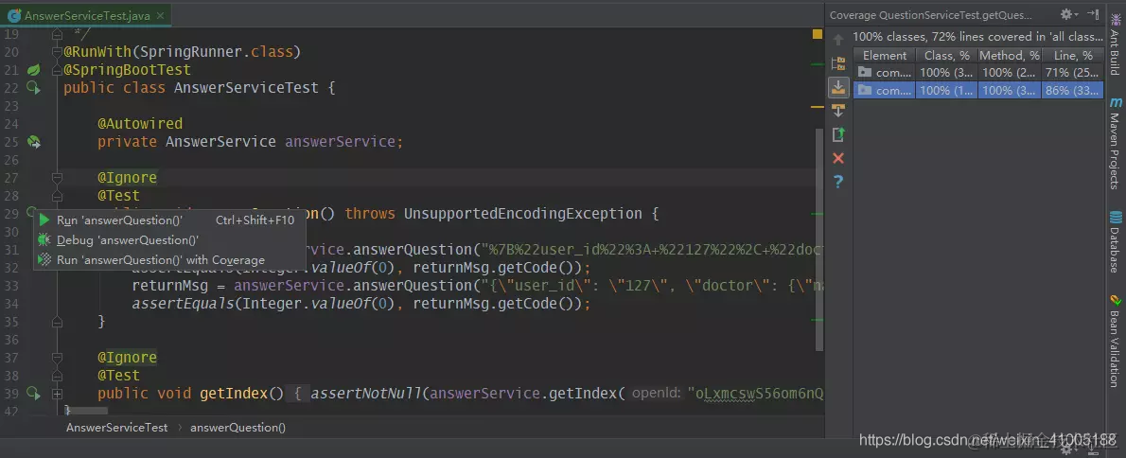The width and height of the screenshot is (1126, 458).
Task: Click the yellow inspection status indicator
Action: point(818,34)
